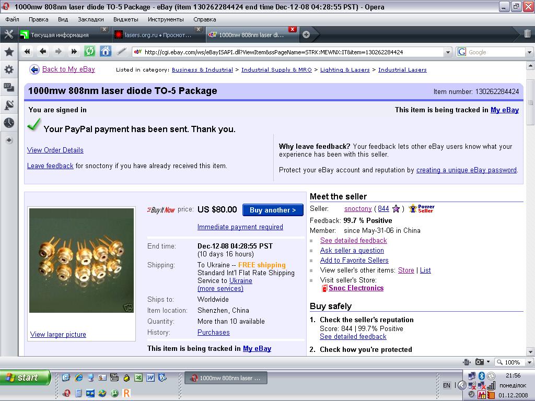Open the Инструменты menu
The image size is (535, 401).
point(166,19)
